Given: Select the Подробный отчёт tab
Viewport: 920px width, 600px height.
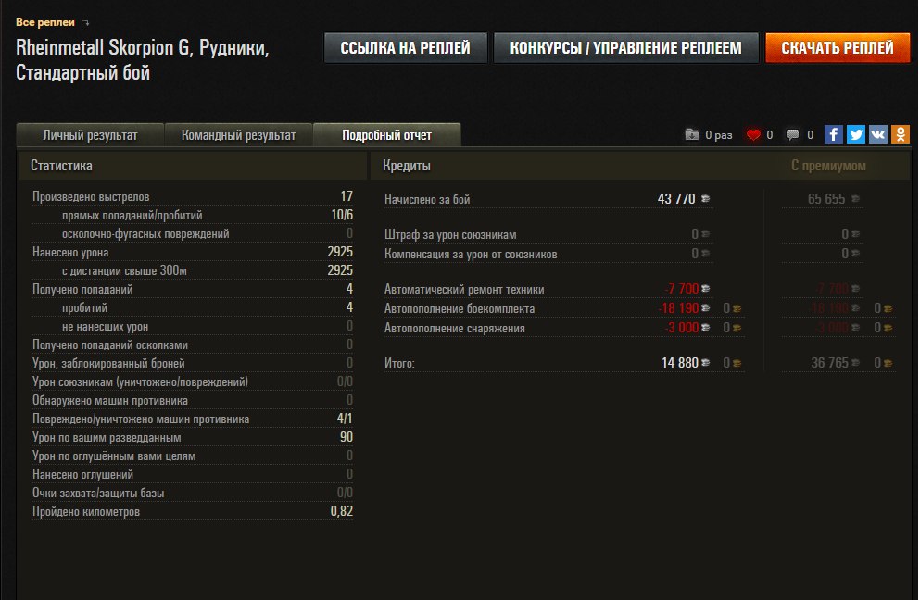Looking at the screenshot, I should pyautogui.click(x=386, y=135).
